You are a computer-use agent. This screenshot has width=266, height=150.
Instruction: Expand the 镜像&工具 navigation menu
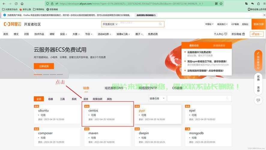pyautogui.click(x=123, y=34)
